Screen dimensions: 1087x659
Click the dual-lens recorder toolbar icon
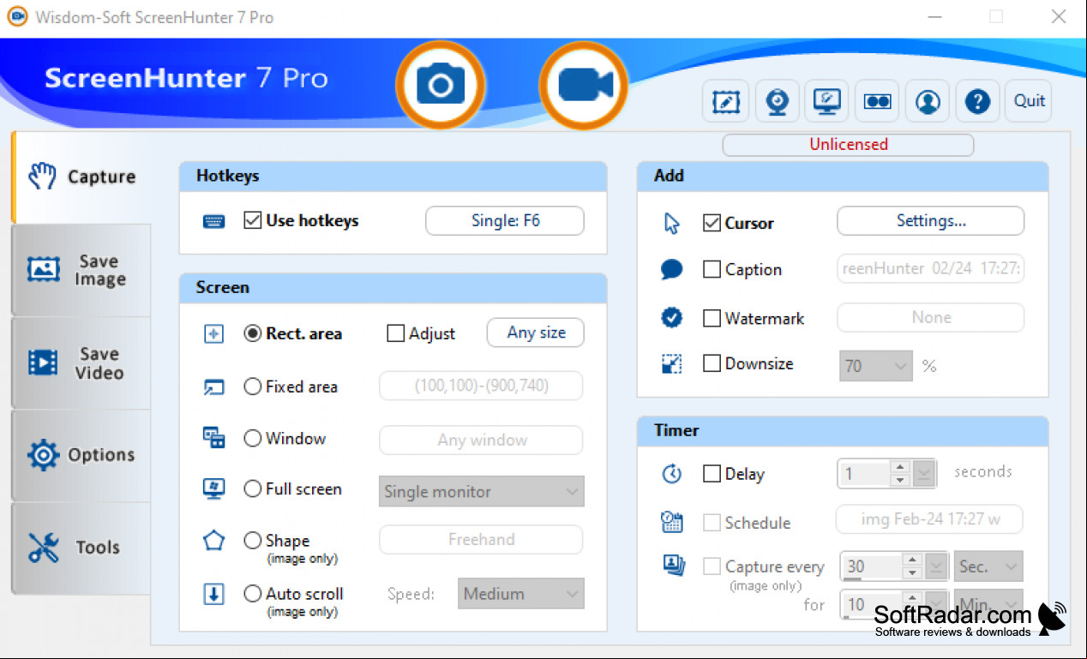pyautogui.click(x=877, y=102)
